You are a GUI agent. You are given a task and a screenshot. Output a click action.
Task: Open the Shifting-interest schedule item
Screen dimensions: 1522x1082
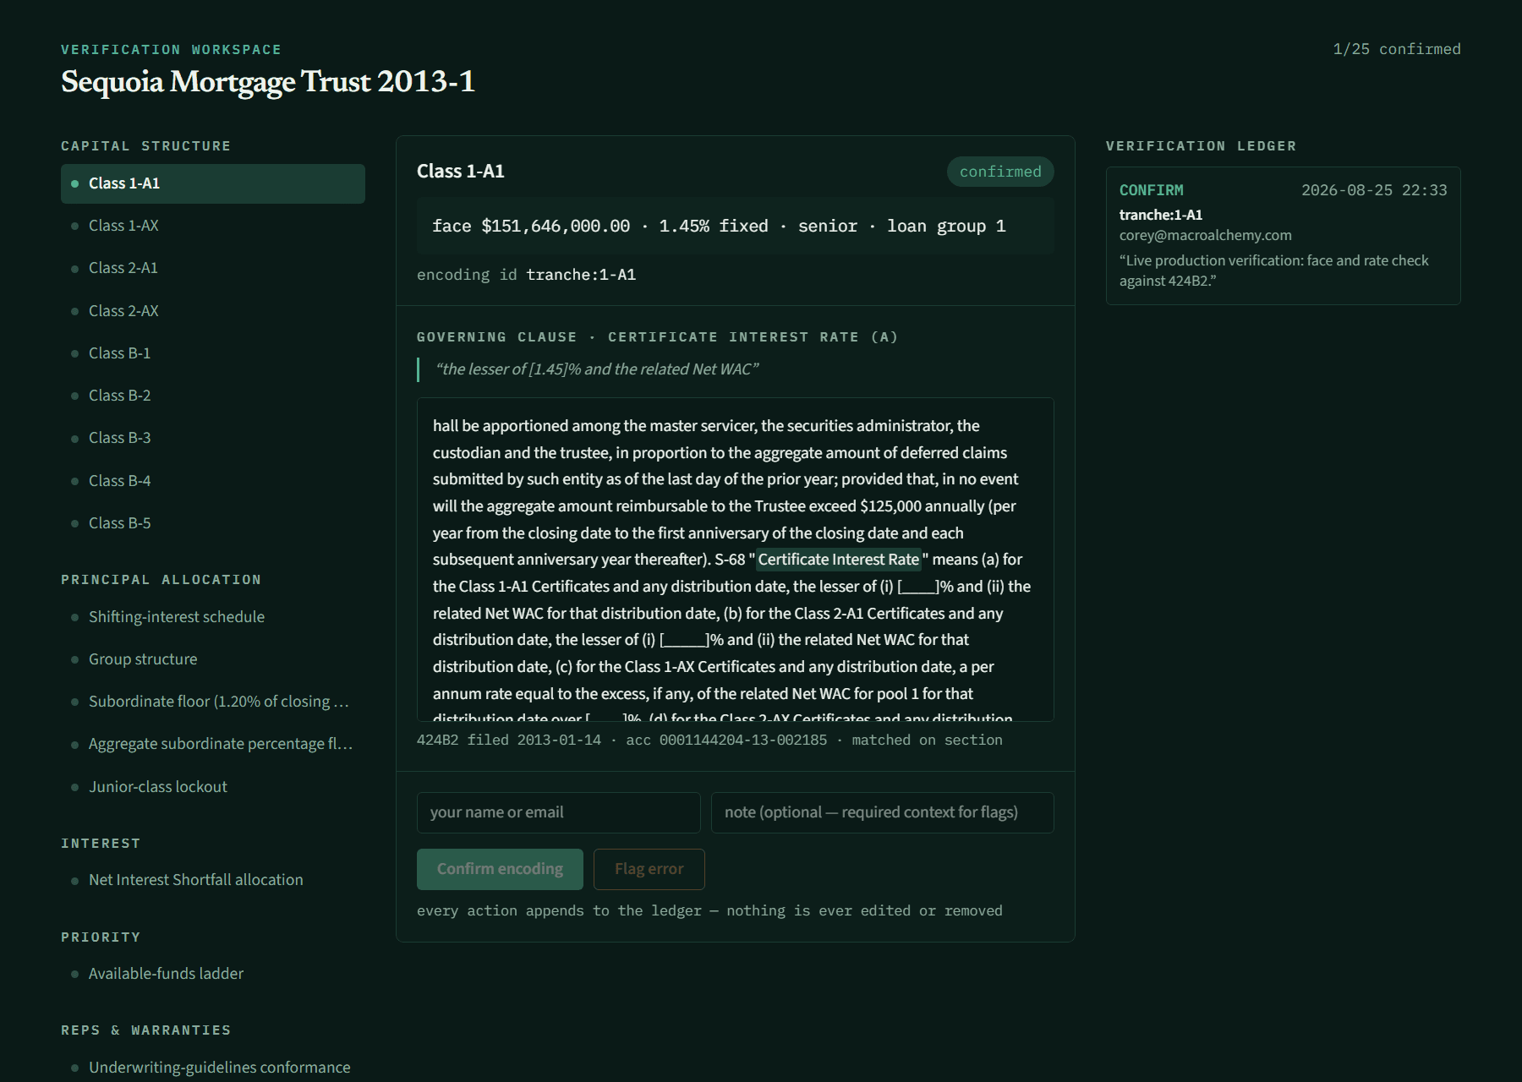click(x=213, y=617)
